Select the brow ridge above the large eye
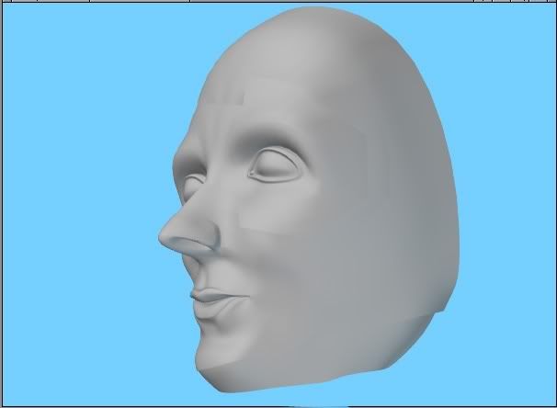The image size is (557, 408). 271,140
